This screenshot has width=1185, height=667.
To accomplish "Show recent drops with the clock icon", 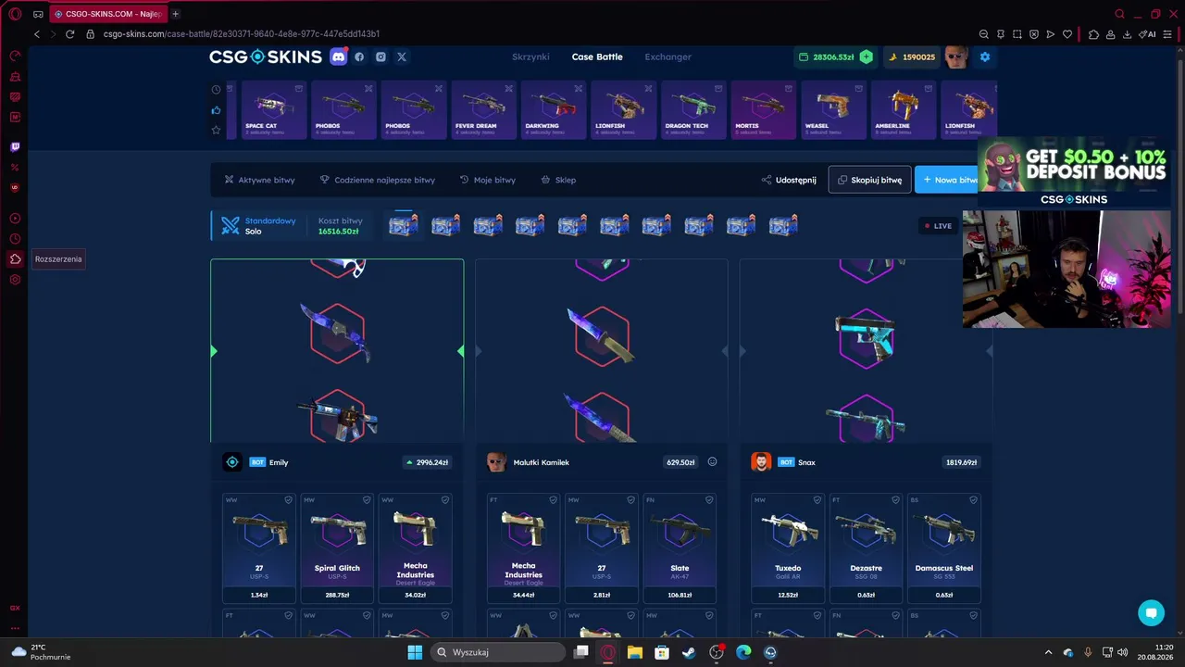I will point(217,90).
